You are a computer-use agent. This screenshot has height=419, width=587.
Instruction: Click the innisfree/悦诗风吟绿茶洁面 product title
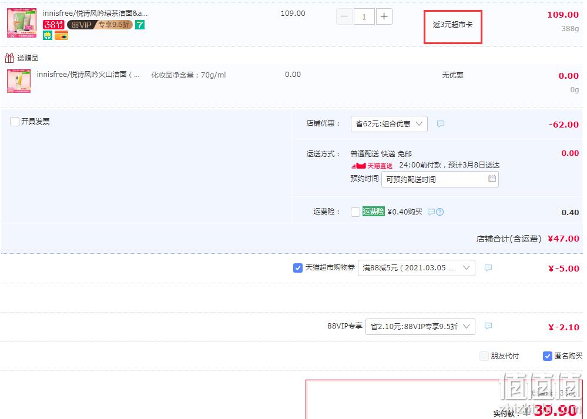95,13
